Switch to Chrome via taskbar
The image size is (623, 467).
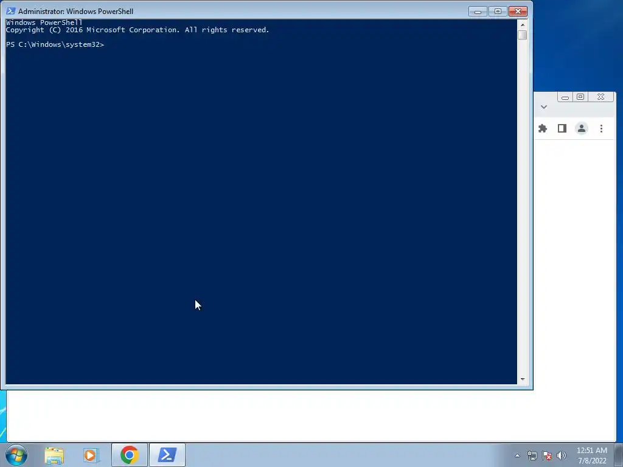point(130,455)
